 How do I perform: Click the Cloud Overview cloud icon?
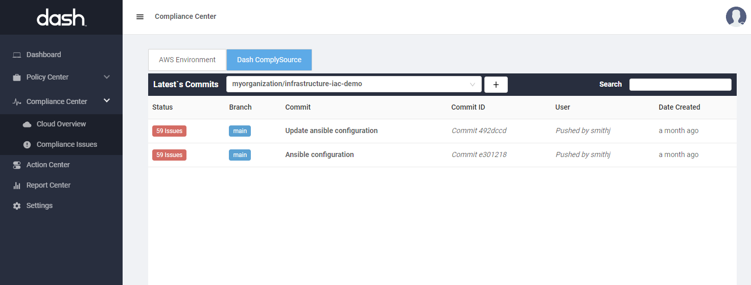pyautogui.click(x=27, y=124)
